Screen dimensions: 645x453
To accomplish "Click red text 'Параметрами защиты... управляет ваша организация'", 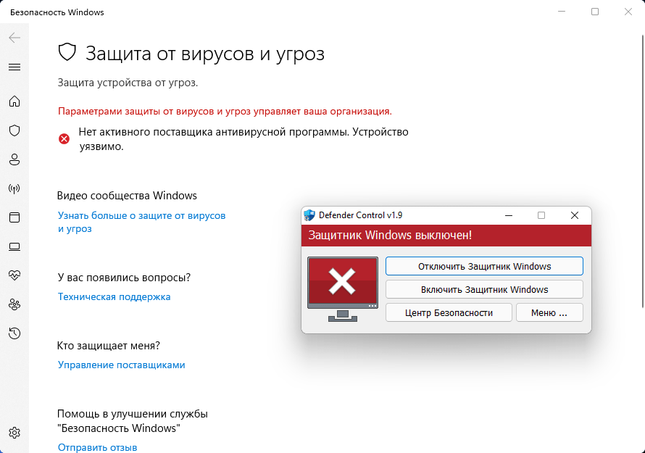I will pos(225,111).
